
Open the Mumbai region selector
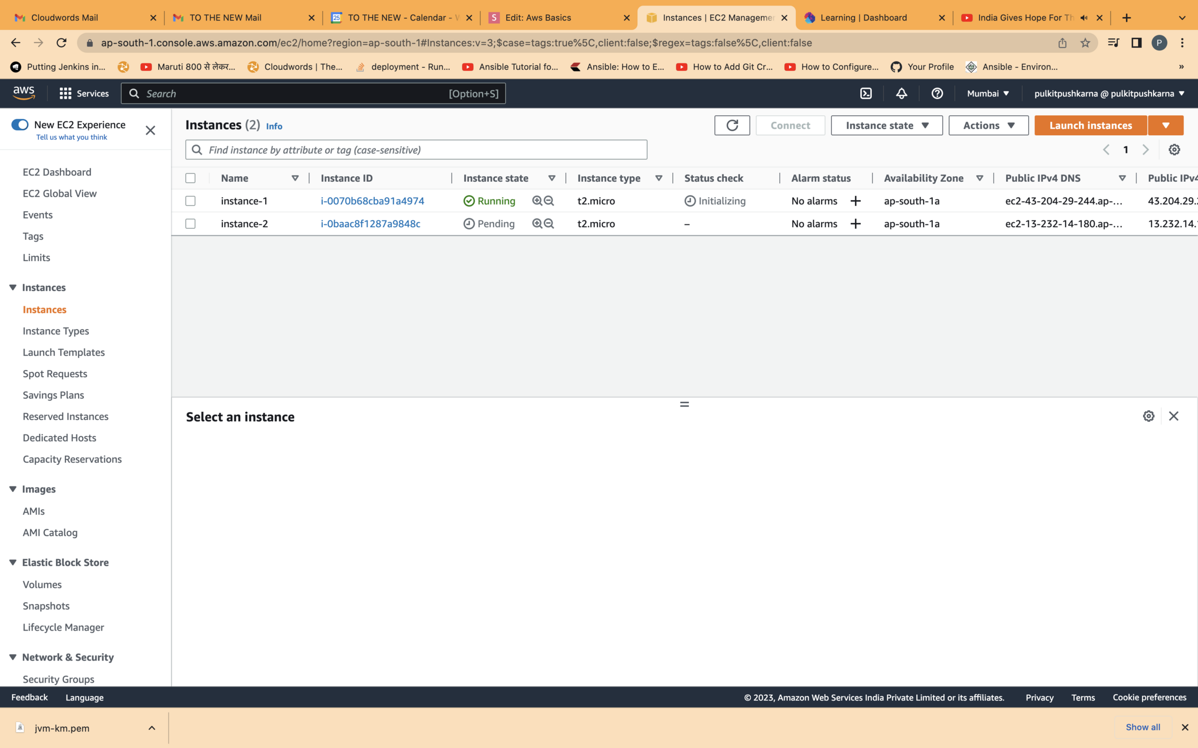[987, 93]
